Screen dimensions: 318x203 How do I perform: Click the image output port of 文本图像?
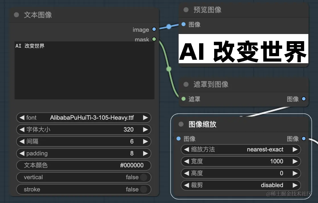[x=154, y=29]
